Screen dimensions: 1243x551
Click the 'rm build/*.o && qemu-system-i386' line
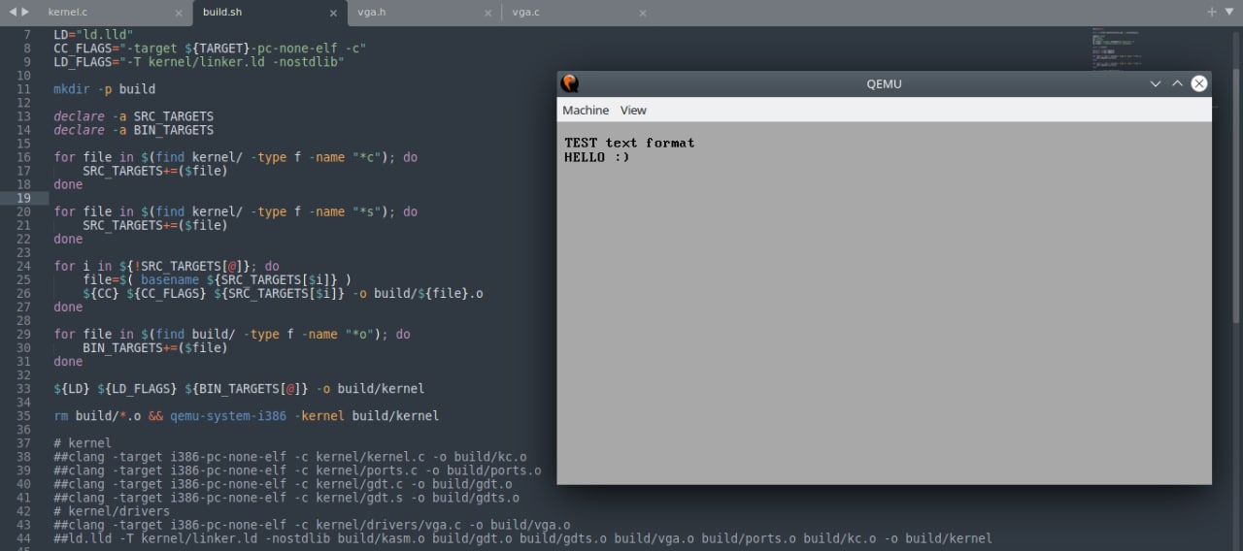(246, 415)
